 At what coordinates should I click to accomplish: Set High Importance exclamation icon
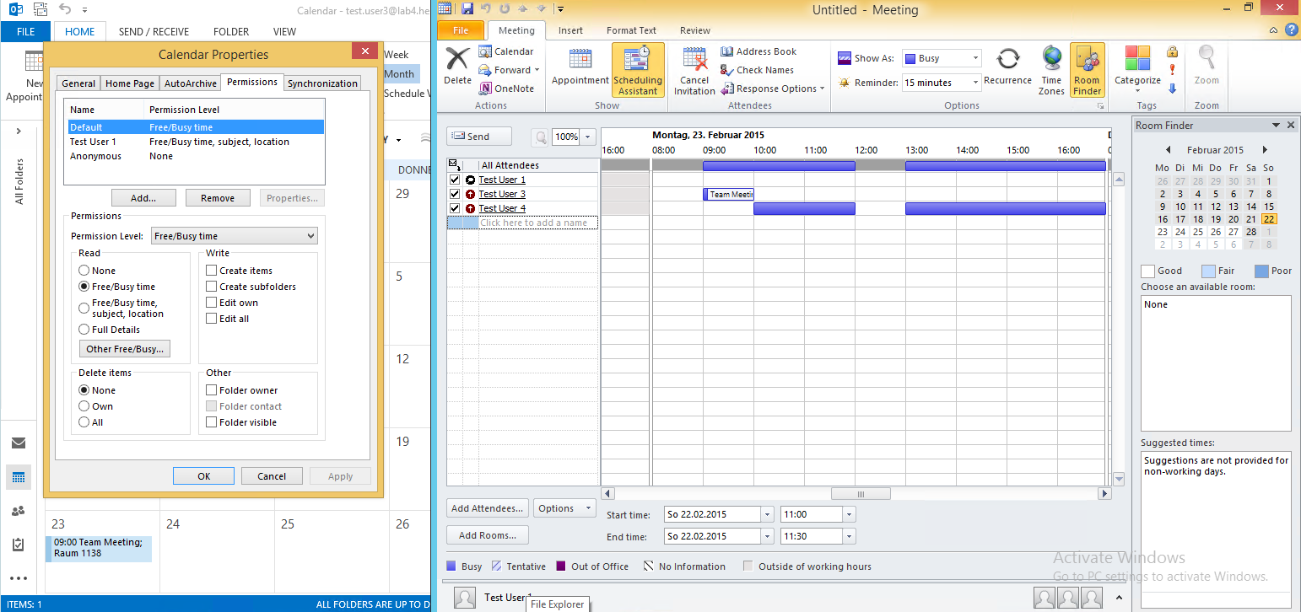(1172, 70)
